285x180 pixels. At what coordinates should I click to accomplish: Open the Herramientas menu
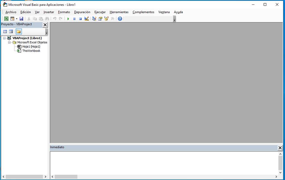[119, 12]
